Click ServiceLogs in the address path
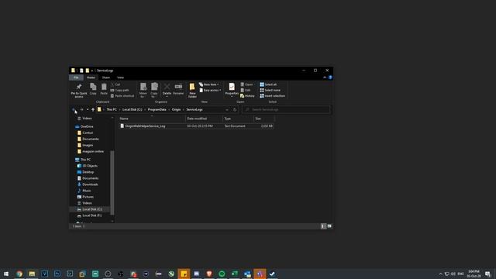 click(x=195, y=109)
